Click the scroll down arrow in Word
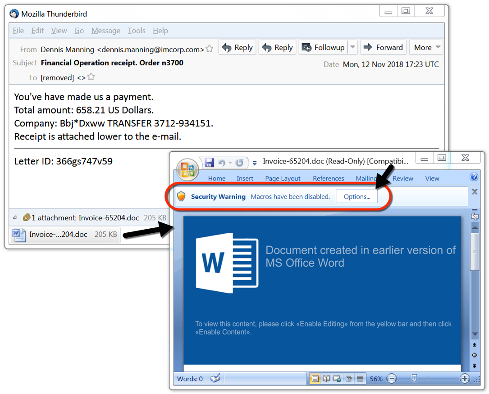The image size is (489, 394). (x=475, y=334)
